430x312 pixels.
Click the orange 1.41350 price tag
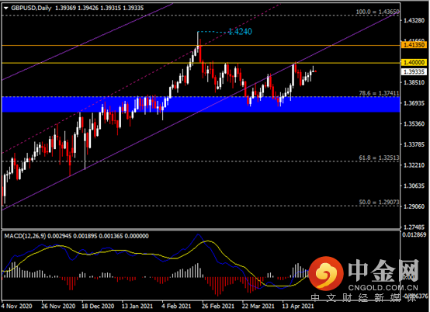click(x=414, y=45)
